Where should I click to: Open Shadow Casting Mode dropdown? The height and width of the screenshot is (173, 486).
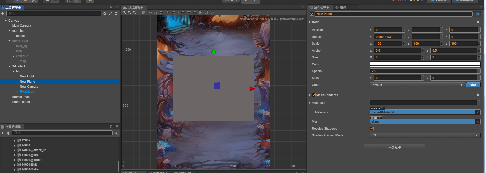pos(425,135)
